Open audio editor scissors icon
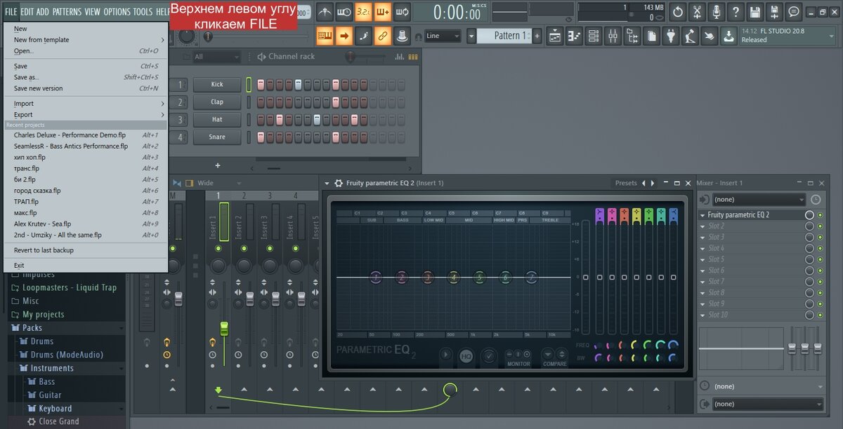The height and width of the screenshot is (429, 843). pyautogui.click(x=697, y=12)
